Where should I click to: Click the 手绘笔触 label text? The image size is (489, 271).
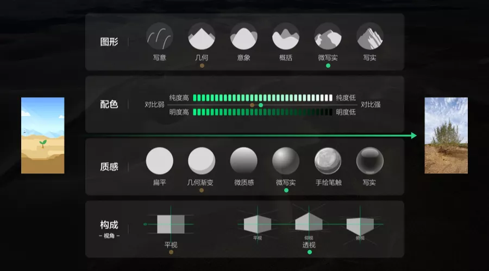(x=328, y=183)
